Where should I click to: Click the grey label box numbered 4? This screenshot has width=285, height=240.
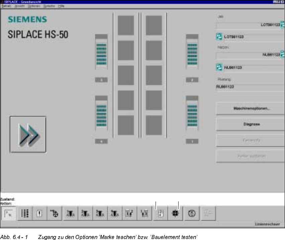(101, 141)
